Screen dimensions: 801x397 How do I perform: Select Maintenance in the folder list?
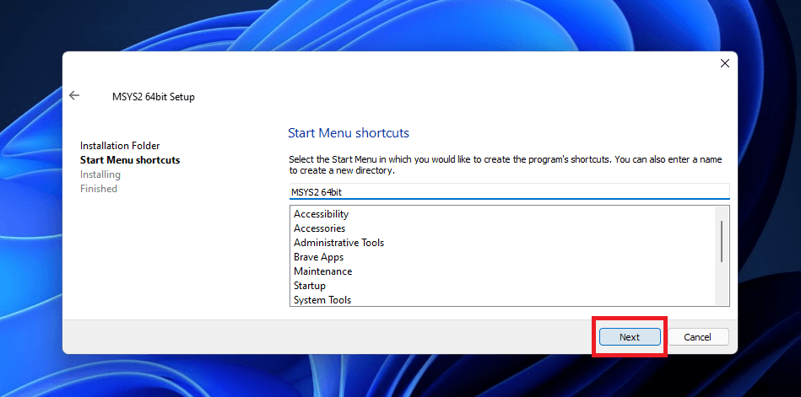click(503, 271)
